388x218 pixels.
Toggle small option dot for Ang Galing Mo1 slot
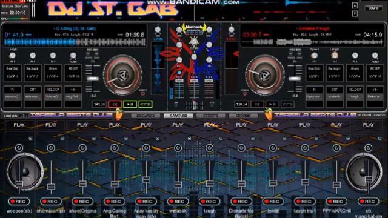[125, 139]
